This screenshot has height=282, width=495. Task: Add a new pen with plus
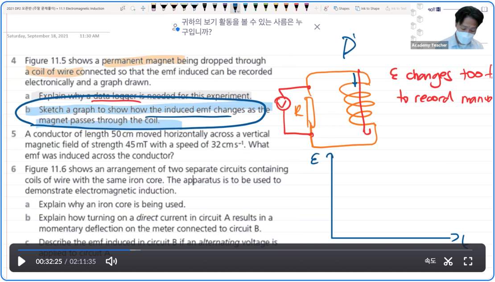(x=316, y=8)
